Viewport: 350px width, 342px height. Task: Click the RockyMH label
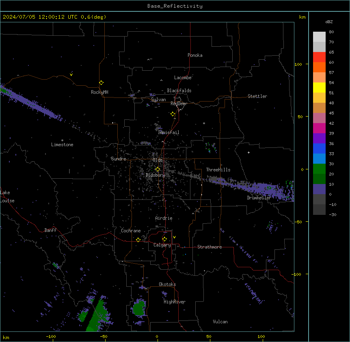[99, 92]
